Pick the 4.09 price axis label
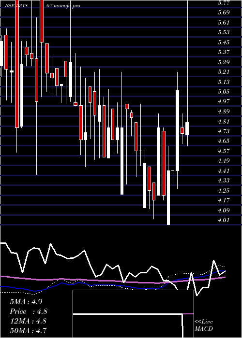The image size is (242, 338). click(224, 211)
